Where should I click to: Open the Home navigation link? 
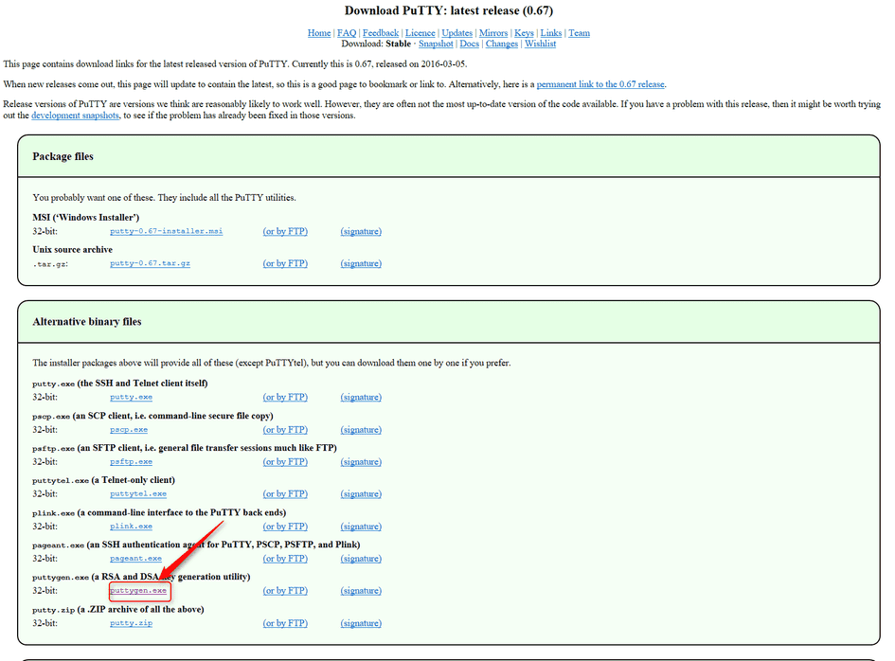pyautogui.click(x=319, y=33)
